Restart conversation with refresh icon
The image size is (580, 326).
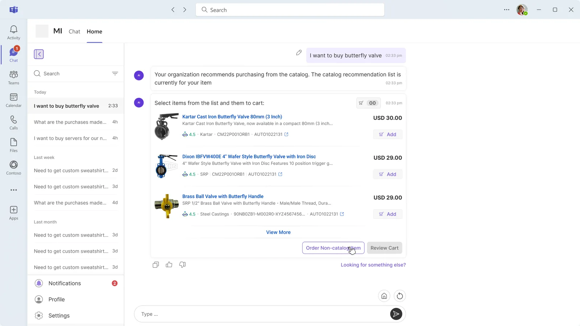click(x=400, y=296)
